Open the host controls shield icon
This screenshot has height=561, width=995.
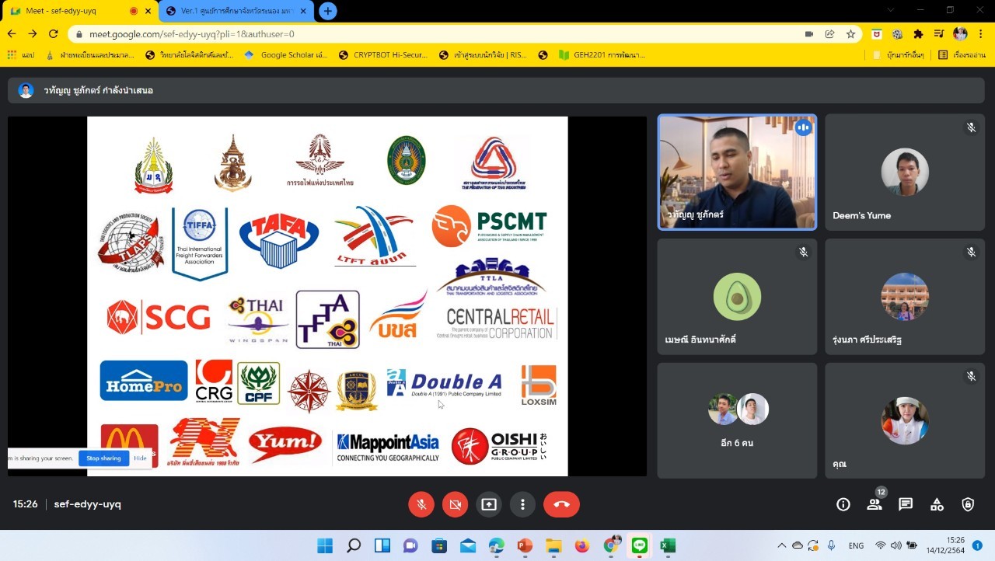tap(968, 504)
